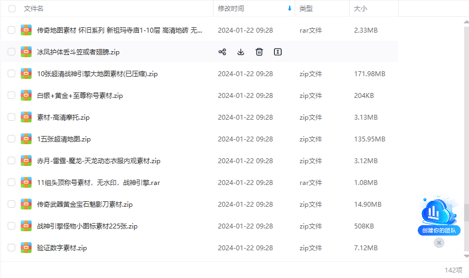Click the rename icon in the hovered row
469x278 pixels.
point(278,52)
